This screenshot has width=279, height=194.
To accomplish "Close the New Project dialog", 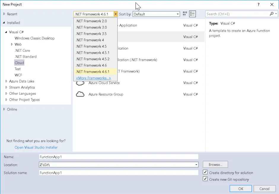I will pyautogui.click(x=272, y=4).
